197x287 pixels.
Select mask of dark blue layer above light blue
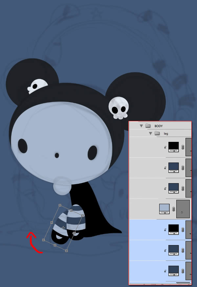point(188,188)
